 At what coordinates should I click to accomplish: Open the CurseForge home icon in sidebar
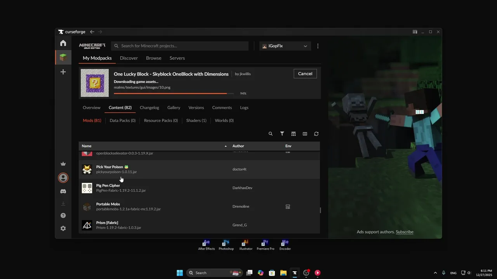coord(63,43)
